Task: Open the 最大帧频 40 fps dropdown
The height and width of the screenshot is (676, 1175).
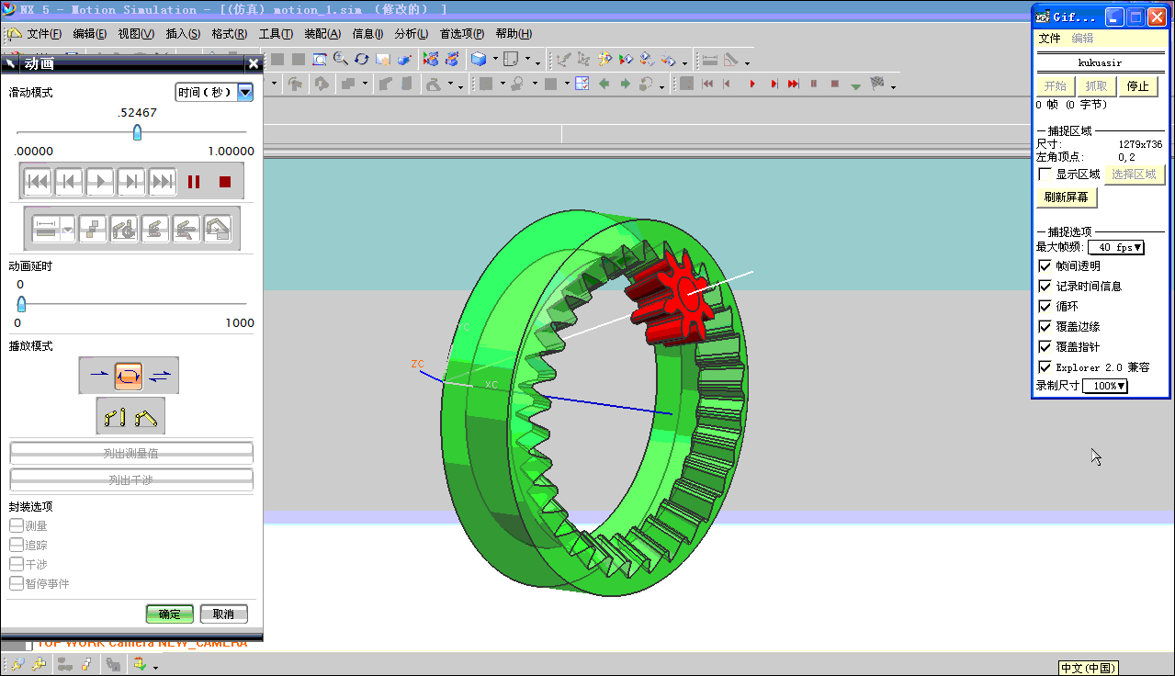Action: (x=1116, y=247)
